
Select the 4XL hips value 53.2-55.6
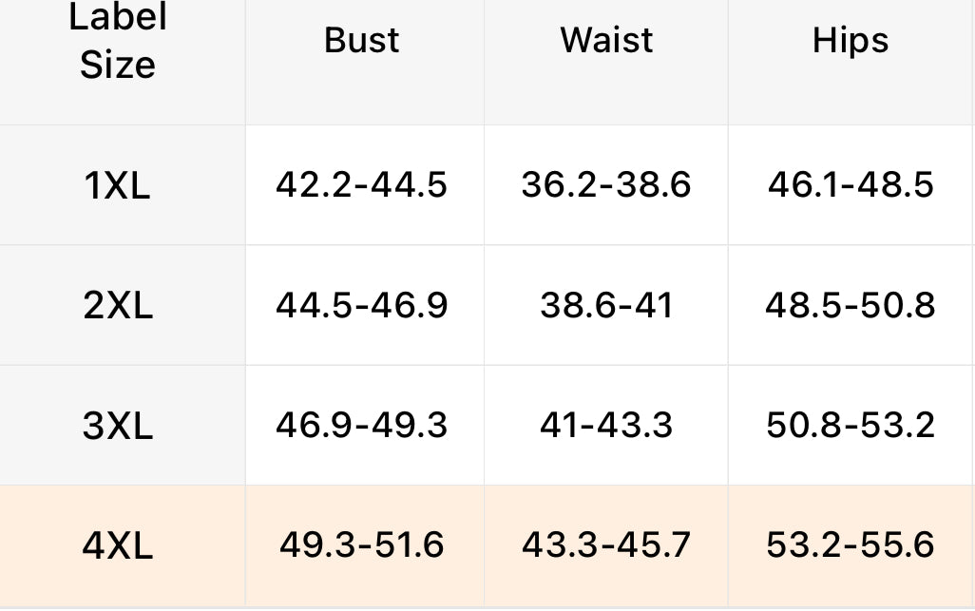coord(851,545)
